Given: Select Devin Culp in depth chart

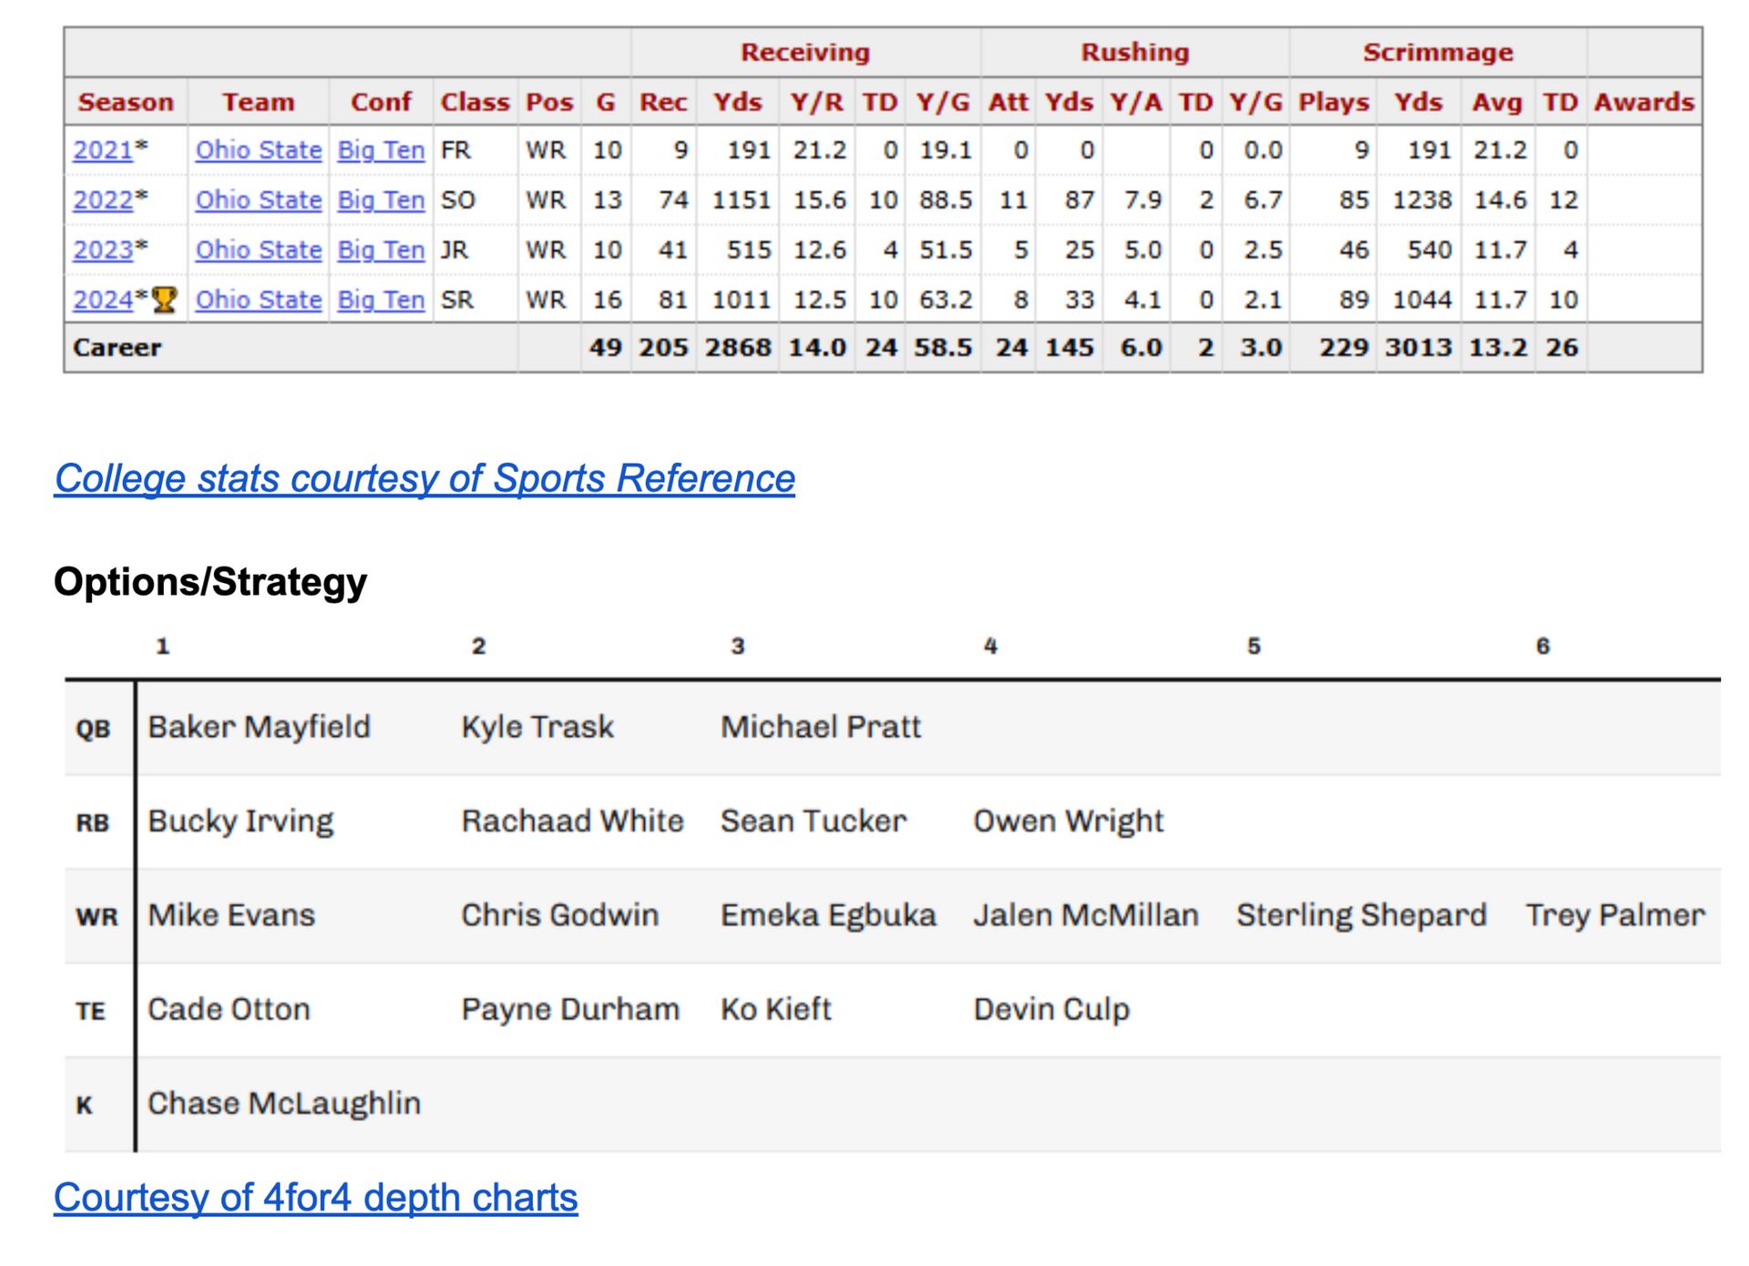Looking at the screenshot, I should click(1051, 1009).
